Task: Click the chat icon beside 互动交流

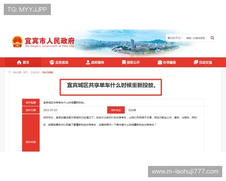Action: coord(196,62)
